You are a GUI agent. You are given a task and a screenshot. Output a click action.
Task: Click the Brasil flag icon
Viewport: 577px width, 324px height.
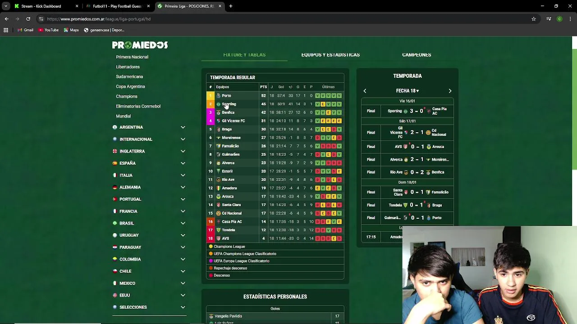(115, 223)
